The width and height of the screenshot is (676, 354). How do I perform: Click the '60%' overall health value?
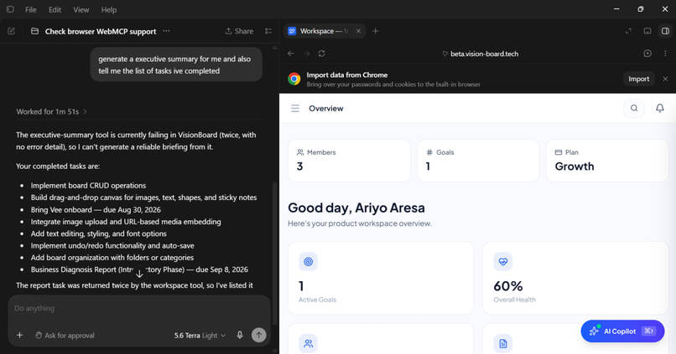pyautogui.click(x=508, y=286)
